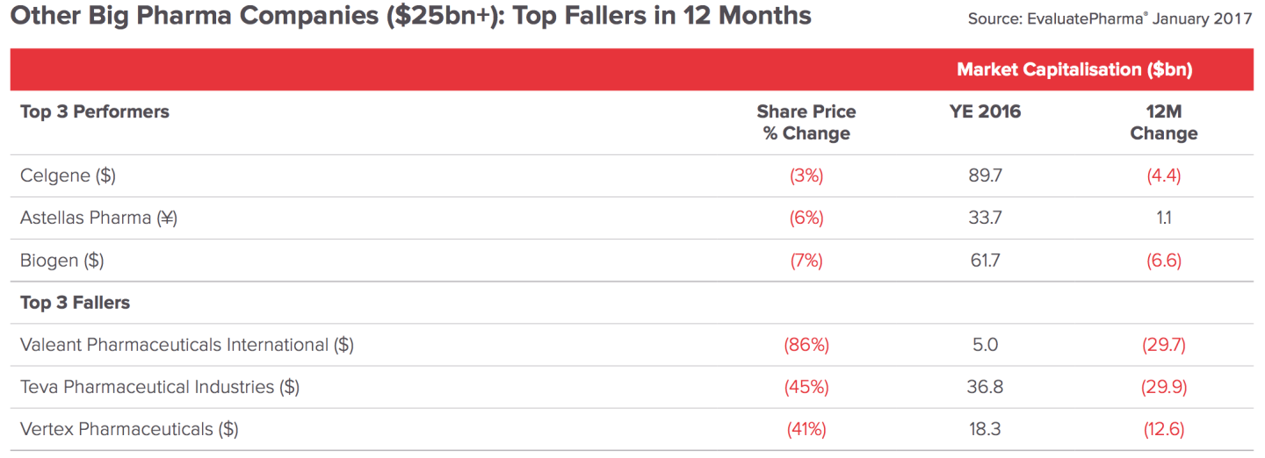Select the Celgene ($) row label
The image size is (1265, 458).
click(x=68, y=175)
